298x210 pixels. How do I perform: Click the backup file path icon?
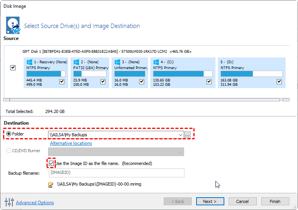[x=50, y=184]
